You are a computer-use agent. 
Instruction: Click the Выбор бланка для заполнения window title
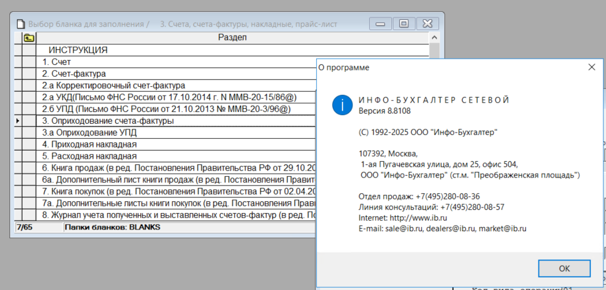point(89,24)
